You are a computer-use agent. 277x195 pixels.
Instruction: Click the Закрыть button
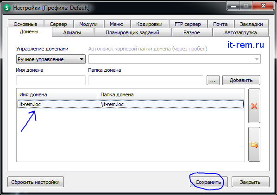pos(250,182)
